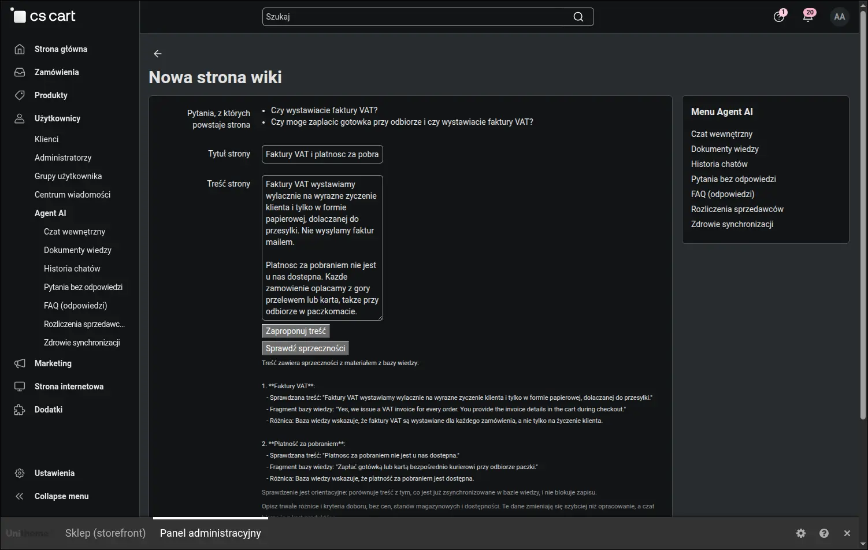Open Pytania bez odpowiedzi in Menu Agent AI
The image size is (868, 550).
(733, 179)
